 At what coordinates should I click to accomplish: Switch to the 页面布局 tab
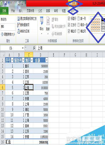tap(30, 11)
